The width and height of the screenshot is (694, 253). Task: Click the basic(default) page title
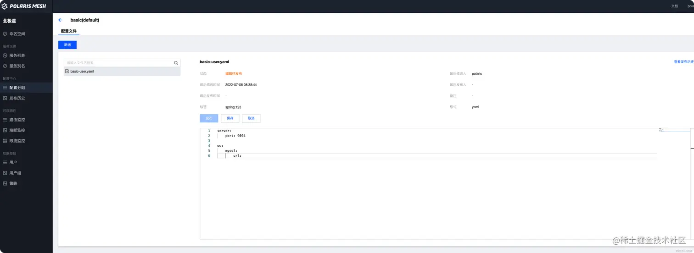coord(85,20)
